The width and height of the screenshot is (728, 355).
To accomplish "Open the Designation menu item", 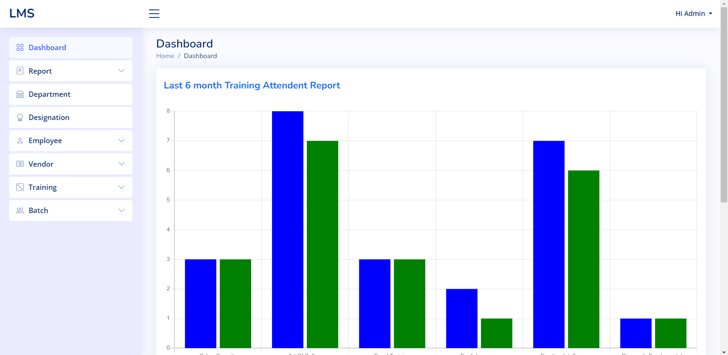I will pyautogui.click(x=71, y=117).
